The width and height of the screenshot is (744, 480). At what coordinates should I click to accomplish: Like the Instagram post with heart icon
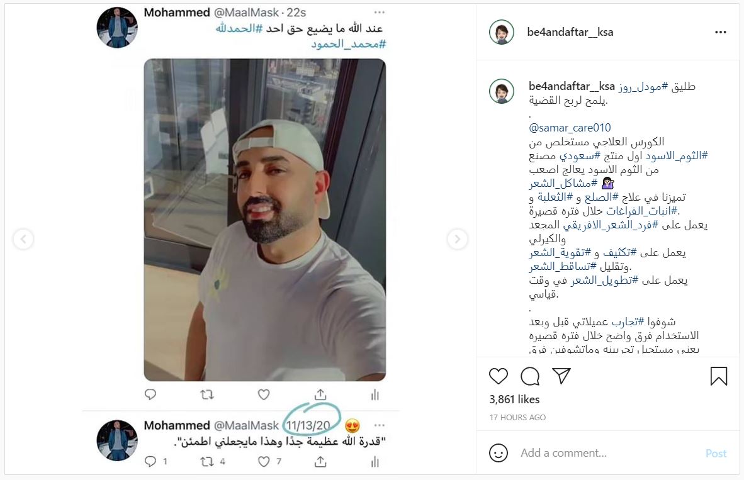499,376
